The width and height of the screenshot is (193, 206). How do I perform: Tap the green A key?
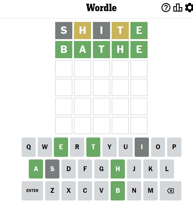point(36,169)
